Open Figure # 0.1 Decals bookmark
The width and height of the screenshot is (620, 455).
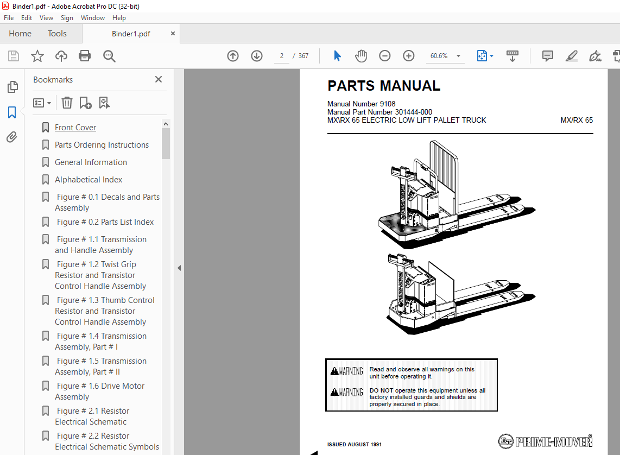[x=107, y=203]
